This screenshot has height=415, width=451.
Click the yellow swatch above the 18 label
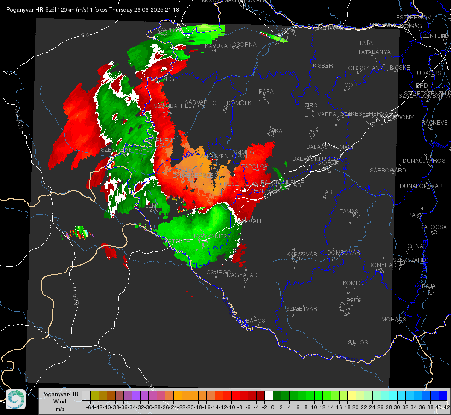tap(352, 396)
